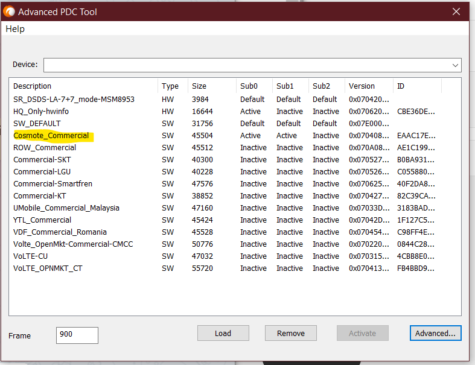Click the Remove button
Image resolution: width=475 pixels, height=365 pixels.
coord(290,333)
